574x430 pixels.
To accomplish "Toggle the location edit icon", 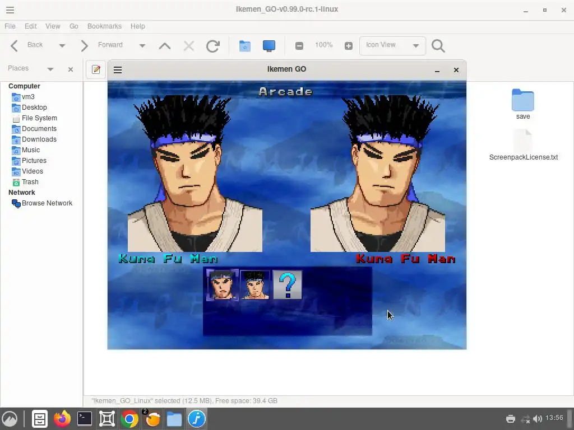I will click(x=96, y=69).
